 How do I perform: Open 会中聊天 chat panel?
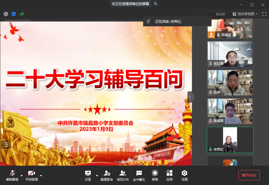click(139, 175)
